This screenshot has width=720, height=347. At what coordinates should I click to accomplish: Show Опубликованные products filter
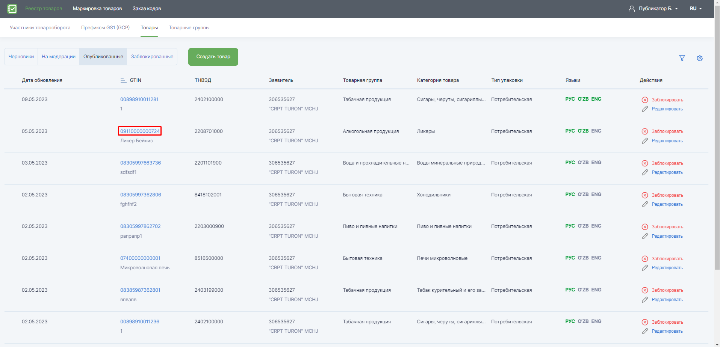(103, 57)
